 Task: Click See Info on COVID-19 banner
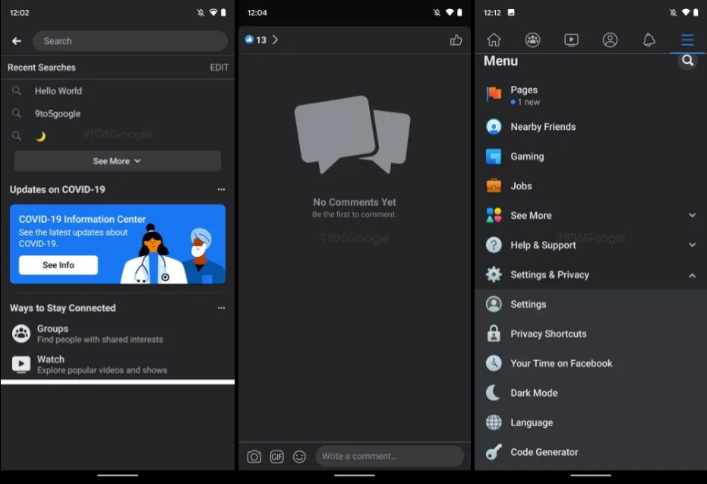click(58, 264)
